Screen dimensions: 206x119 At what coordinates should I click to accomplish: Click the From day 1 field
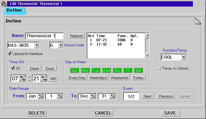point(51,96)
